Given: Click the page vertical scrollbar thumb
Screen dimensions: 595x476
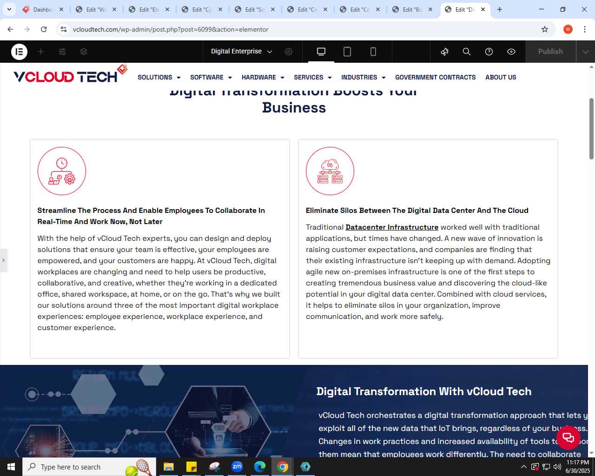Looking at the screenshot, I should click(591, 129).
